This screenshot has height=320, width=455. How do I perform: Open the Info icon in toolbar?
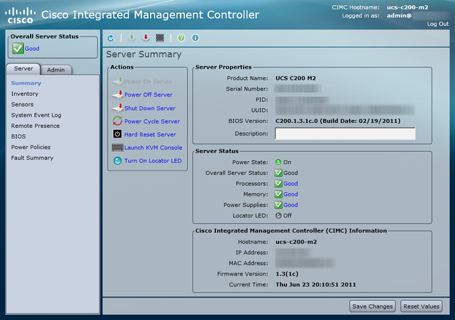195,38
